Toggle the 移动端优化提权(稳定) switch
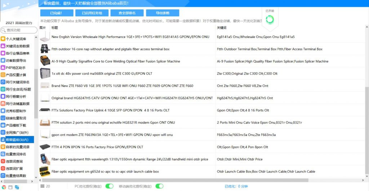 (x=159, y=186)
